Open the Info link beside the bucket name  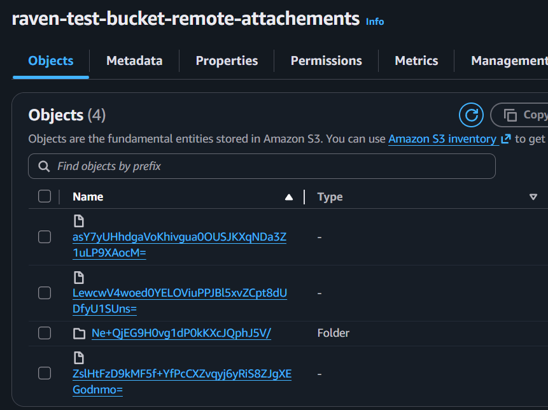375,22
